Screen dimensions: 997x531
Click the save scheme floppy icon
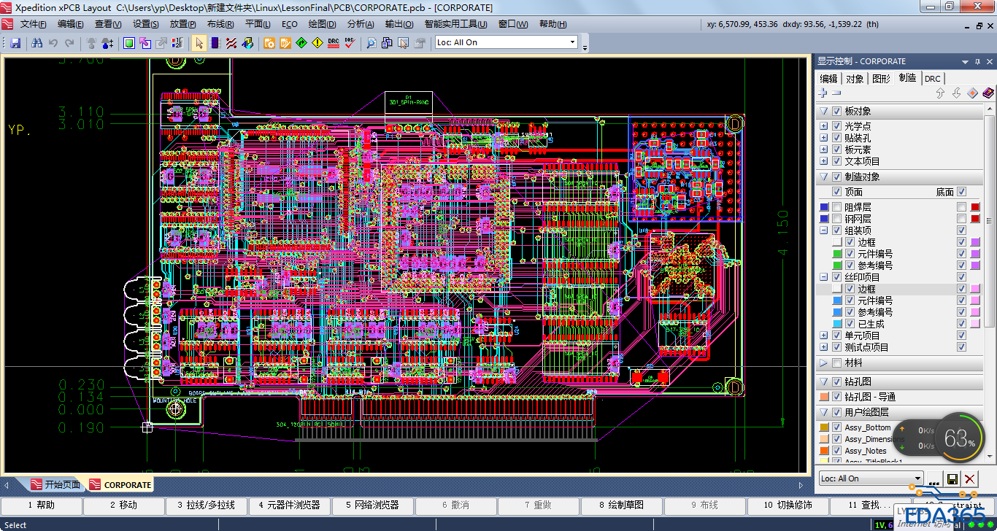pos(952,478)
